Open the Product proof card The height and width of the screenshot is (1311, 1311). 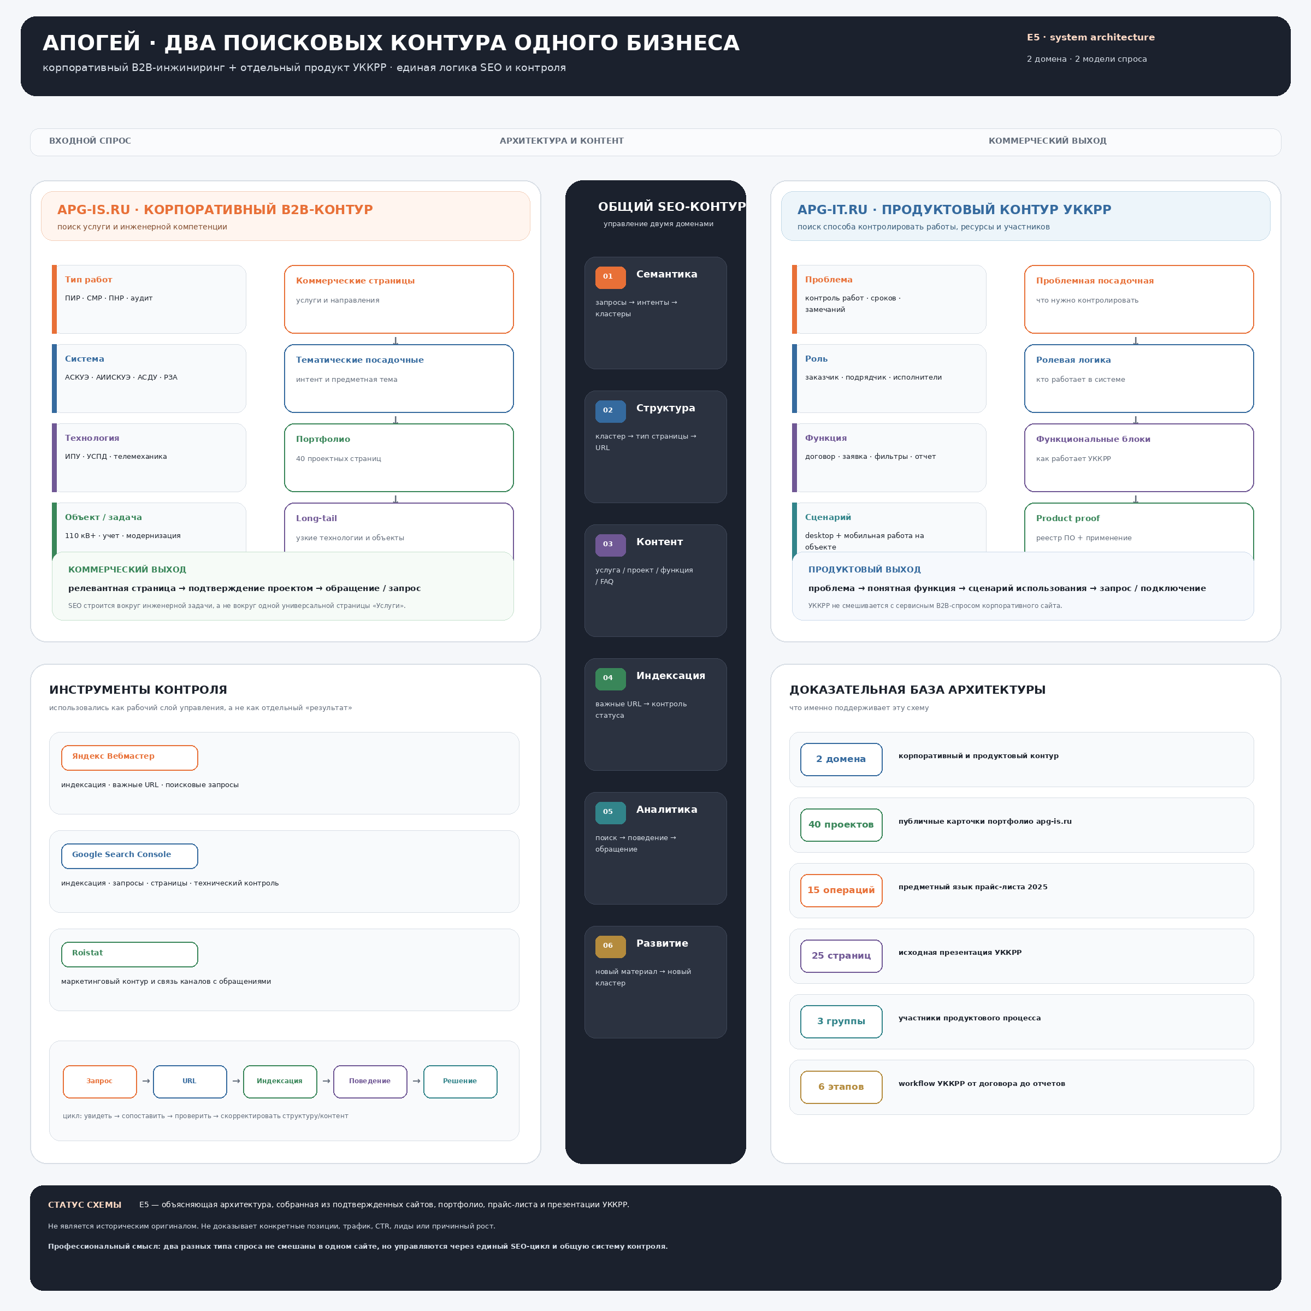[x=1138, y=528]
